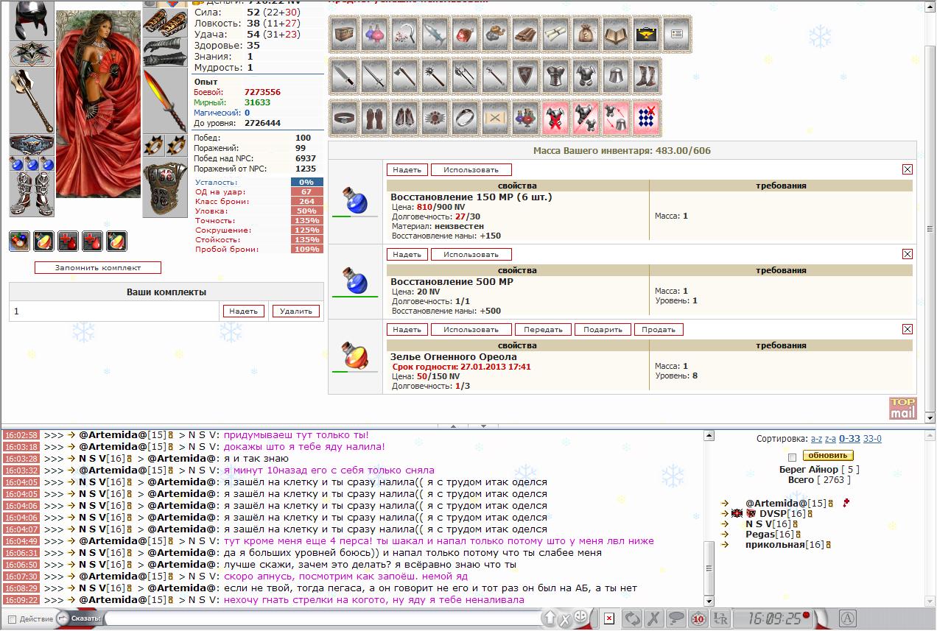Sort player list by level 33-0
The image size is (937, 631).
point(872,439)
